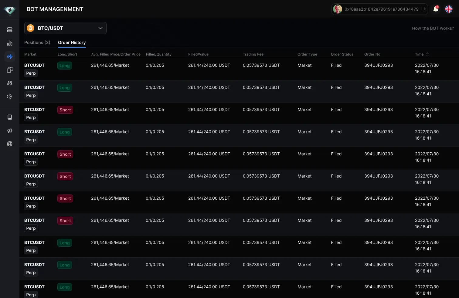Copy the wallet address with copy icon
The width and height of the screenshot is (459, 298).
(x=423, y=9)
